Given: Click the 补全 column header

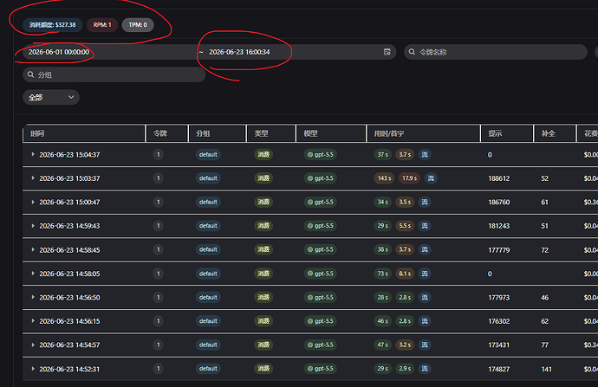Looking at the screenshot, I should coord(555,133).
